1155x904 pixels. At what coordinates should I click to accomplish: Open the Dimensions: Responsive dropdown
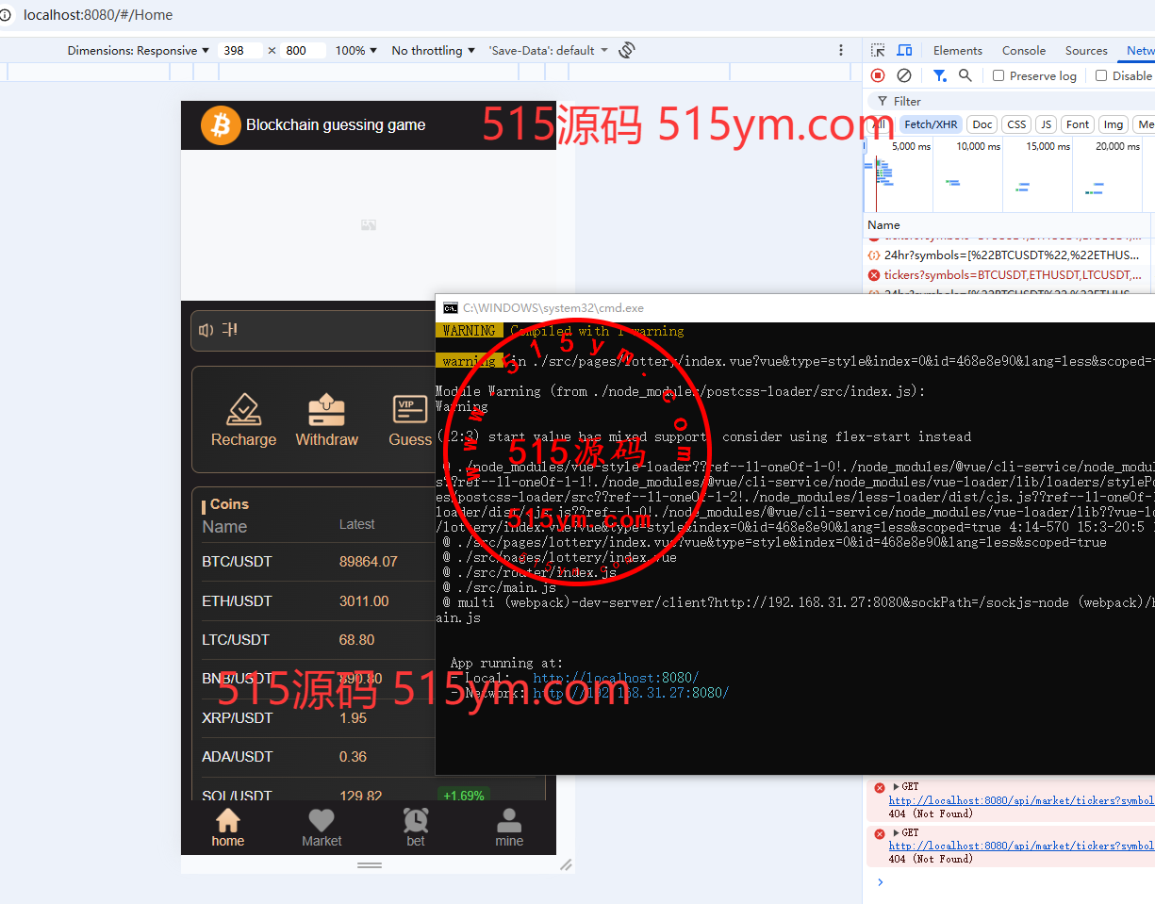click(x=139, y=51)
